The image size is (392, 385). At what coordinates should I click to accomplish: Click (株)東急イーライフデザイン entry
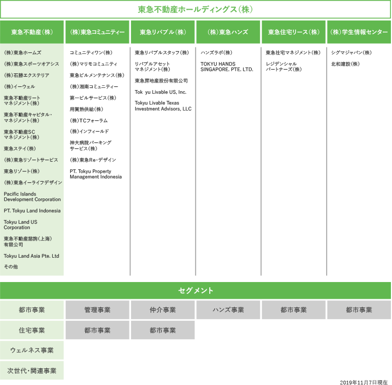pyautogui.click(x=33, y=182)
